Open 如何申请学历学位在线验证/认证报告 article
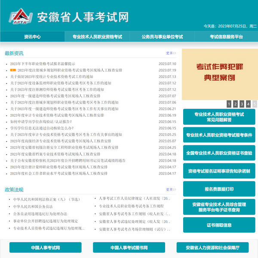This screenshot has width=258, height=258. [41, 122]
